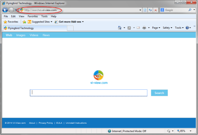Image resolution: width=198 pixels, height=135 pixels.
Task: Click the Back navigation arrow button
Action: [5, 10]
